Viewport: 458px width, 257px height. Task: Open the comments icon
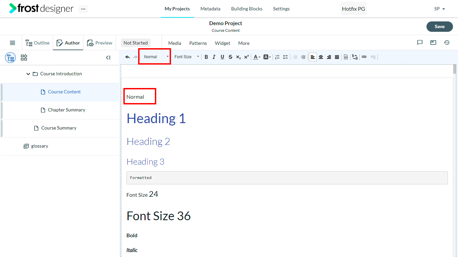pos(420,42)
